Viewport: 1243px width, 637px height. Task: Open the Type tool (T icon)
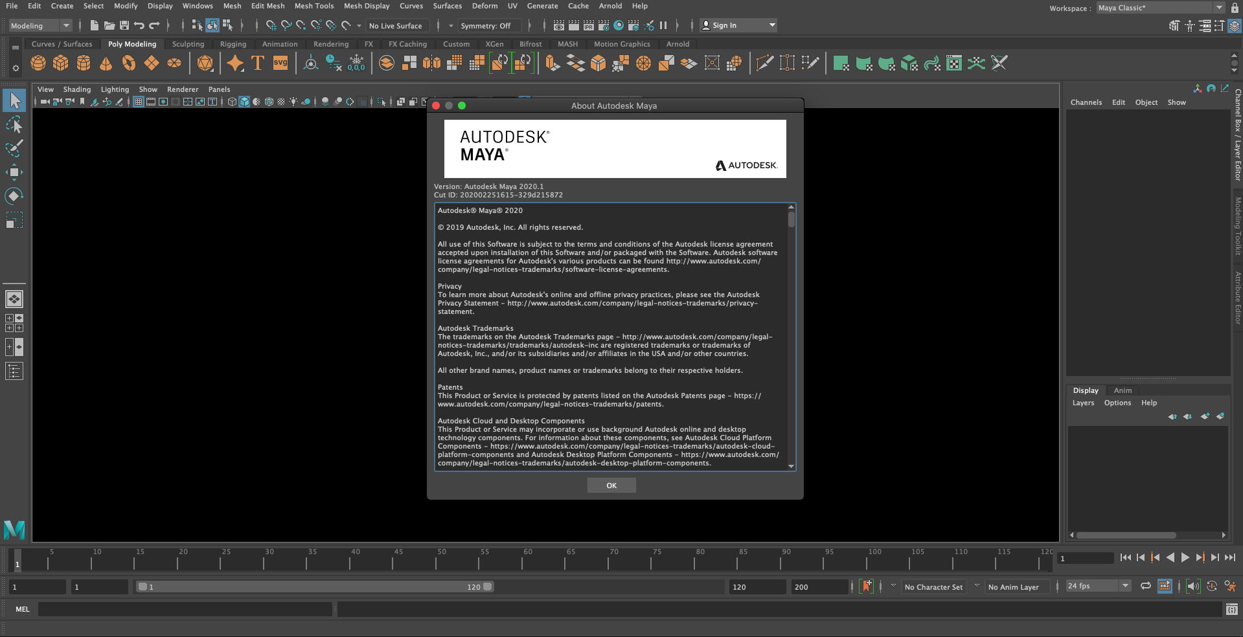(x=258, y=63)
